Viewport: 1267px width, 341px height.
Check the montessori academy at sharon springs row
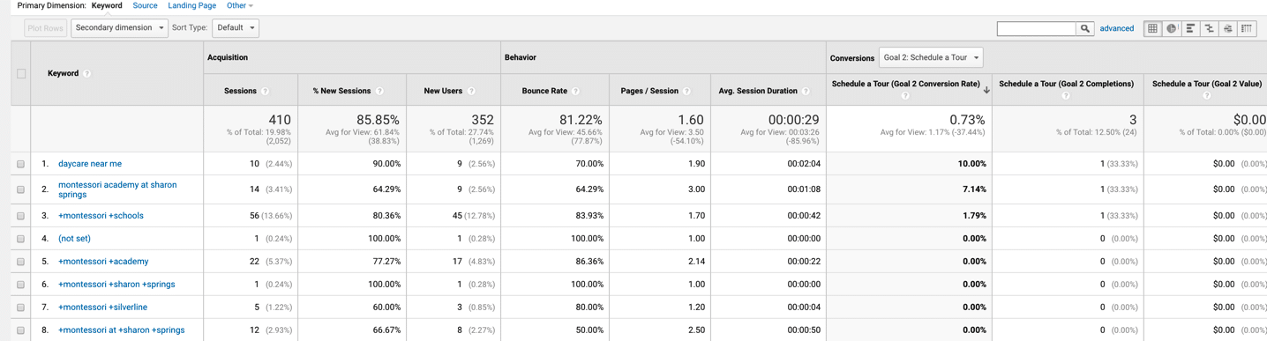(20, 189)
